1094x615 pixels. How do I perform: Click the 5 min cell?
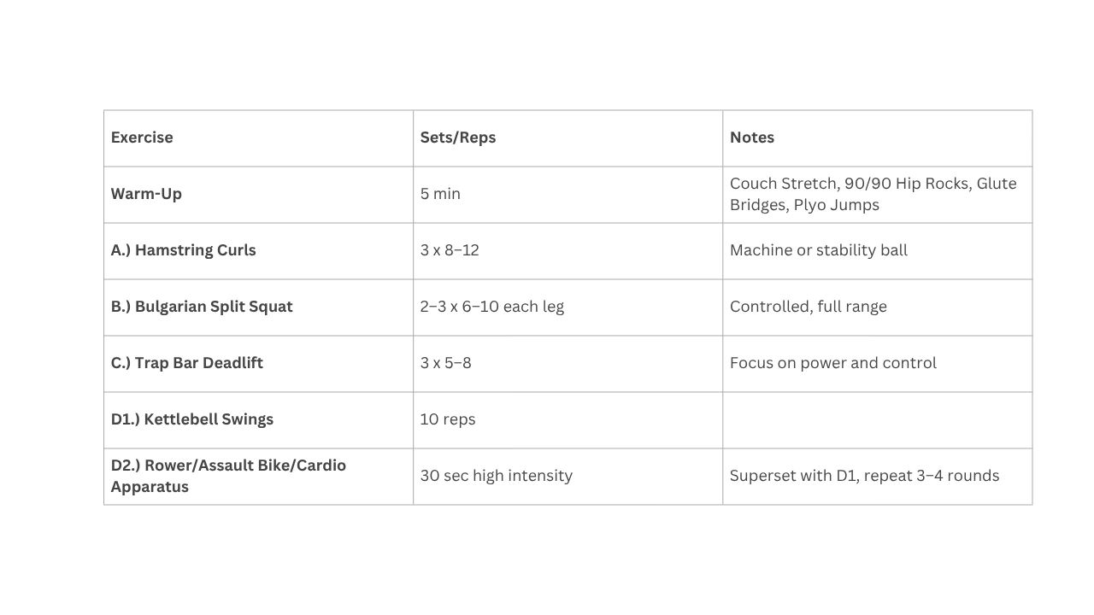tap(440, 194)
